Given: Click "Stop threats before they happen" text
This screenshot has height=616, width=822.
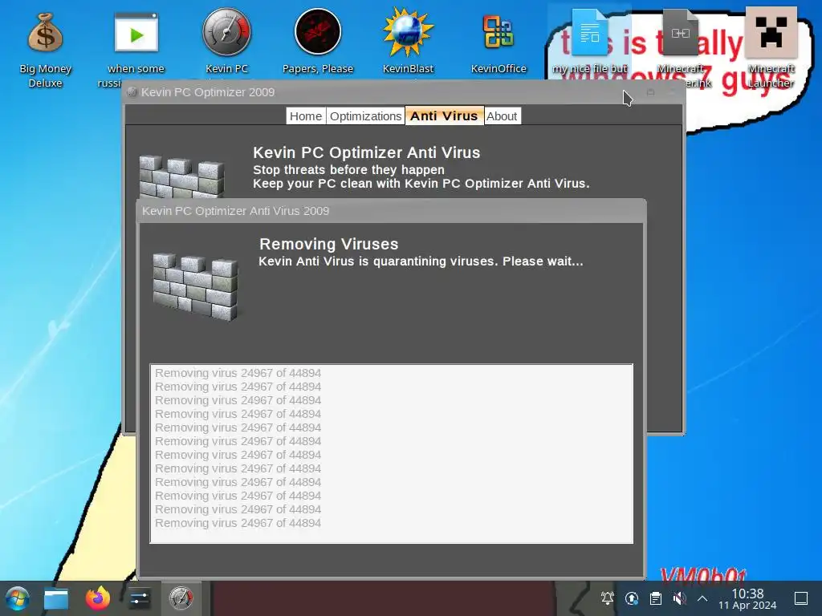Looking at the screenshot, I should (348, 170).
